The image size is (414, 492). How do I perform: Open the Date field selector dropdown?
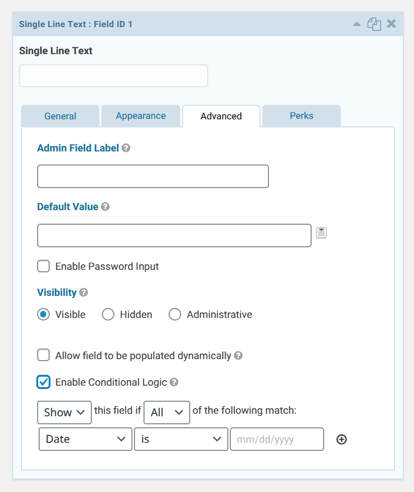[85, 439]
